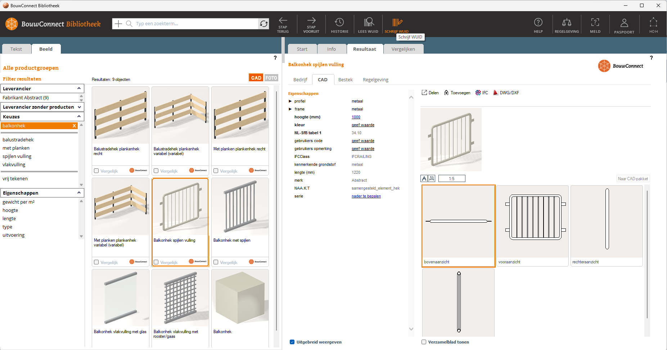Click the Stap Terug back arrow icon
The width and height of the screenshot is (667, 350).
point(283,22)
